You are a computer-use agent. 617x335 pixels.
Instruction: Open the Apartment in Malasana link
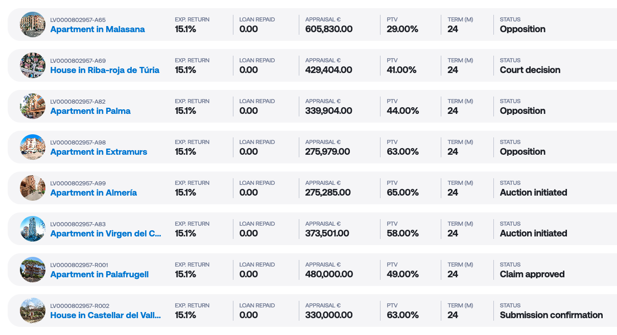click(98, 30)
